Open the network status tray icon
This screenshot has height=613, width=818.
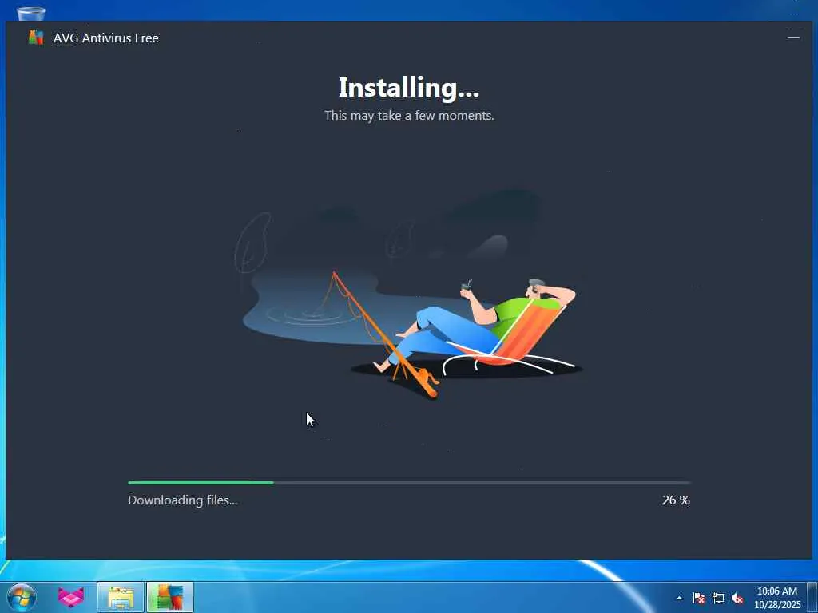(718, 598)
